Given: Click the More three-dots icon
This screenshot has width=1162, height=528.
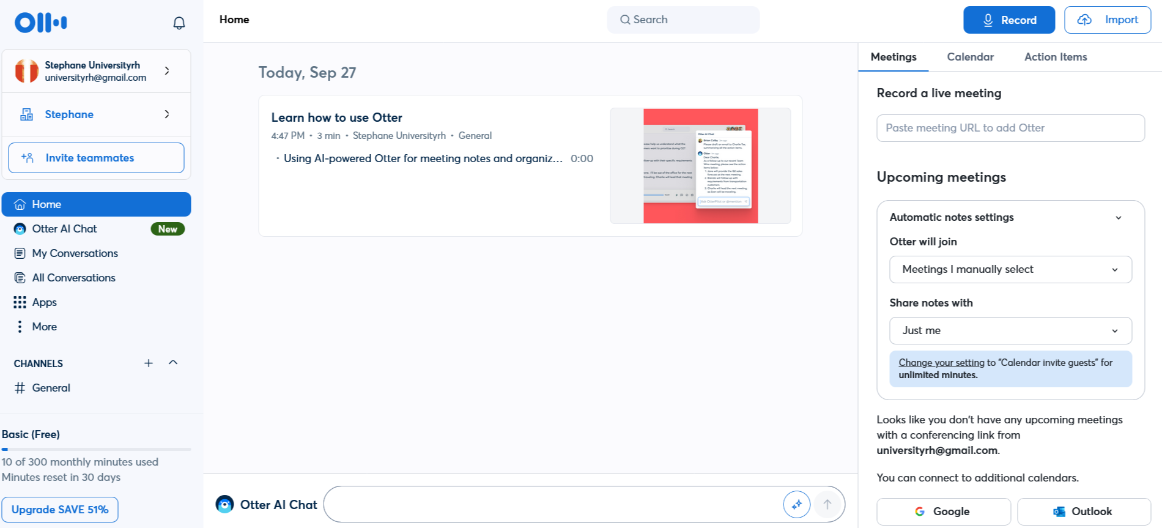Looking at the screenshot, I should tap(20, 327).
